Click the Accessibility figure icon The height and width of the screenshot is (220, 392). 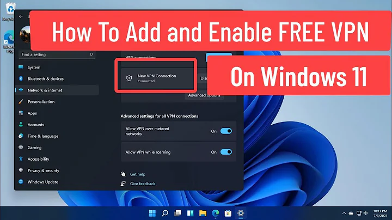point(21,159)
